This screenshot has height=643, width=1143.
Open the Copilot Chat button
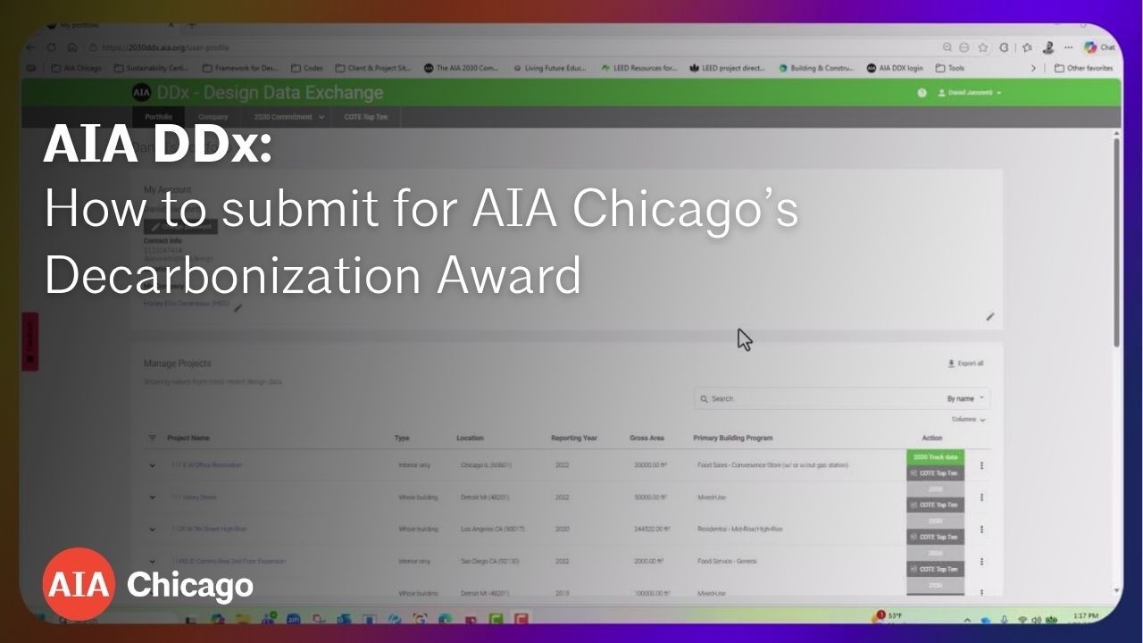point(1099,47)
